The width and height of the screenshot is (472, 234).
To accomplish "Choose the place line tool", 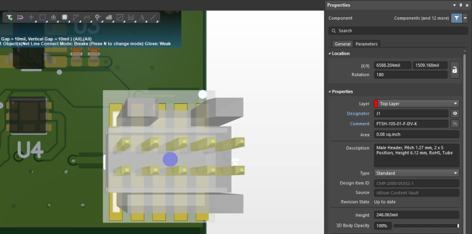I will coord(153,17).
